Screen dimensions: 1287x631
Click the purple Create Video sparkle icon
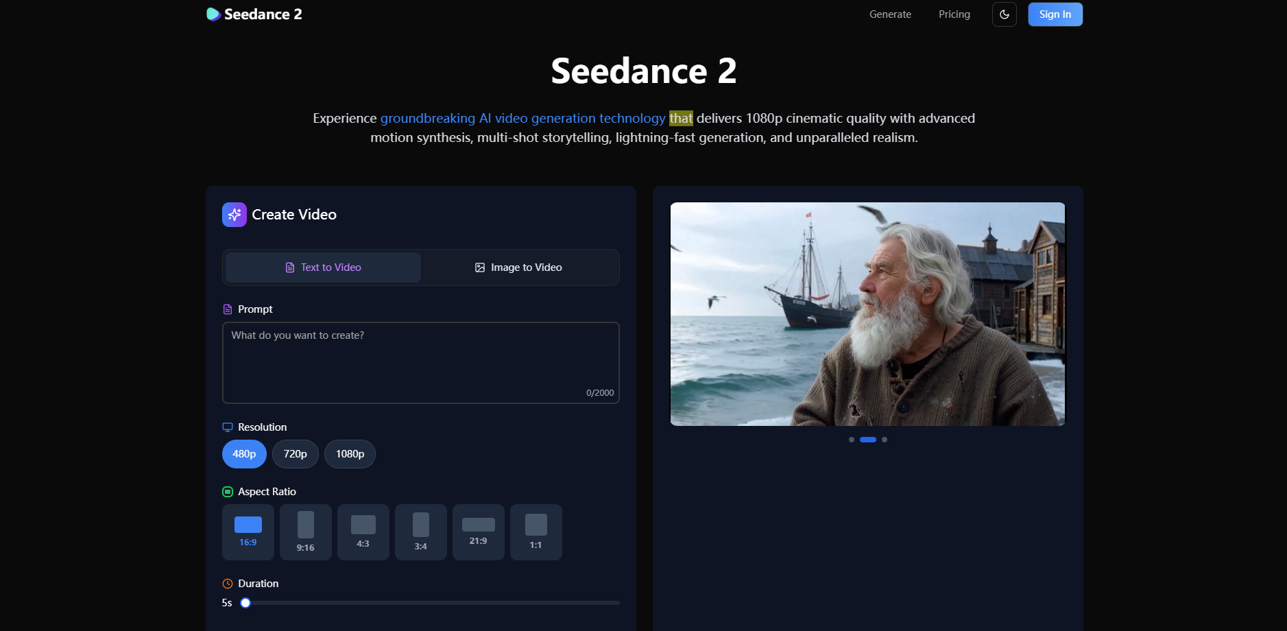click(x=234, y=214)
